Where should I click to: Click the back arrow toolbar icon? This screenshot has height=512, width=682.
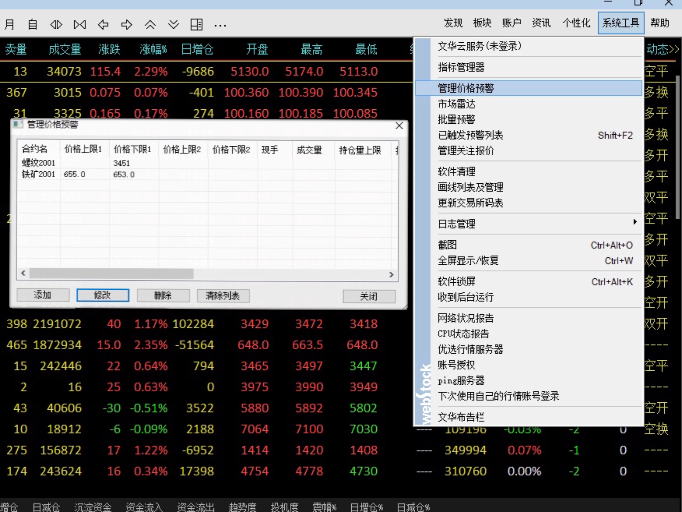(x=103, y=24)
